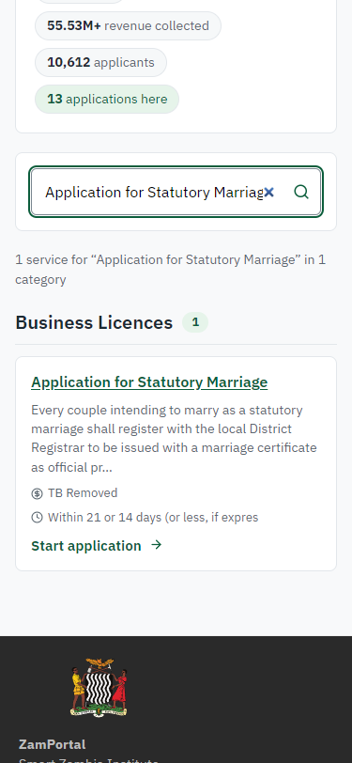Click the arrow icon beside Start application
This screenshot has width=352, height=763.
point(156,545)
